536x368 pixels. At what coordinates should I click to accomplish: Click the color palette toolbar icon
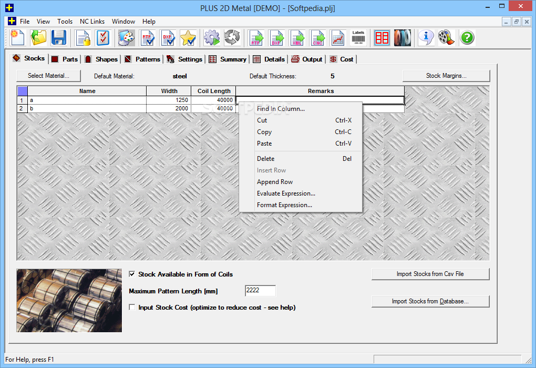[127, 38]
